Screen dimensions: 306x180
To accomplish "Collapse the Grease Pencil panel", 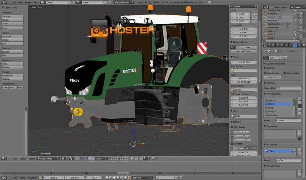I will point(232,42).
